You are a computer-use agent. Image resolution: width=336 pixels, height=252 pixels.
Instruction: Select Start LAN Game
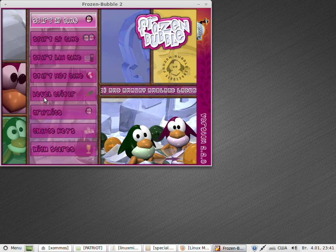coord(63,57)
